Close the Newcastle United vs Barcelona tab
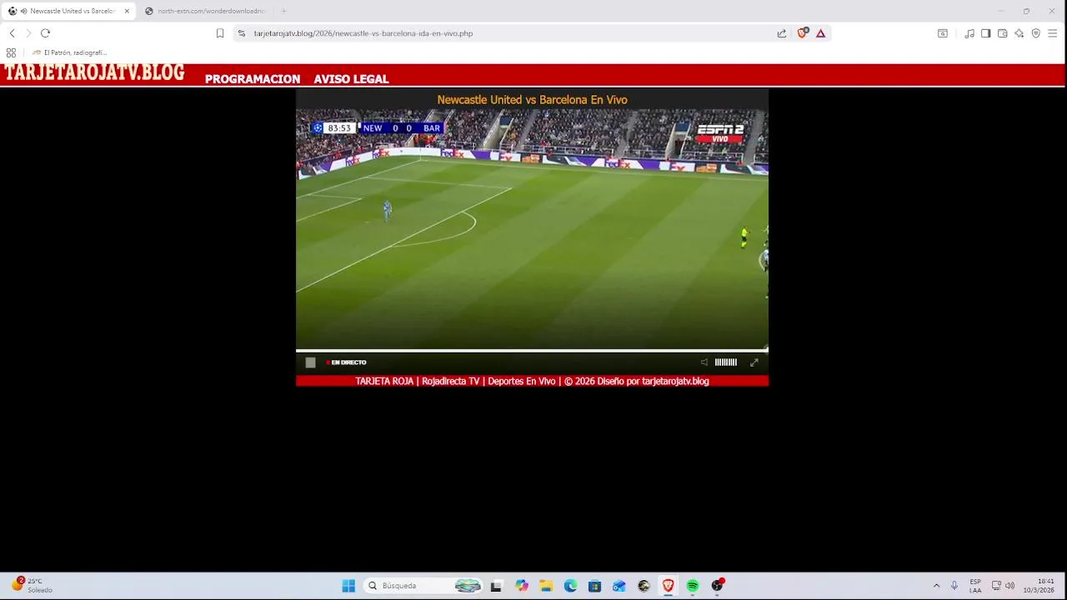Image resolution: width=1067 pixels, height=600 pixels. point(127,11)
